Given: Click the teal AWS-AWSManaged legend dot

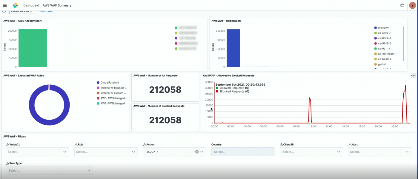Looking at the screenshot, I should (98, 104).
